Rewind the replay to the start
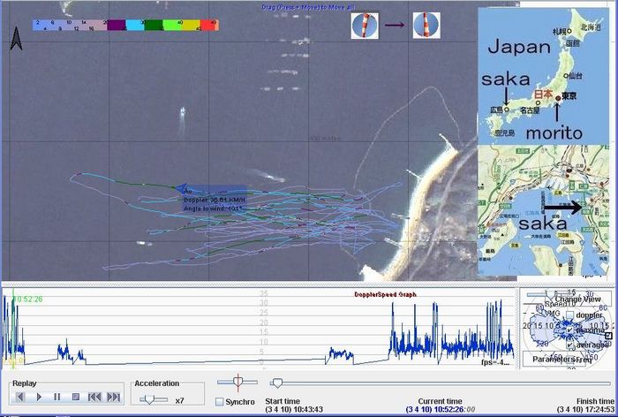 click(x=94, y=398)
